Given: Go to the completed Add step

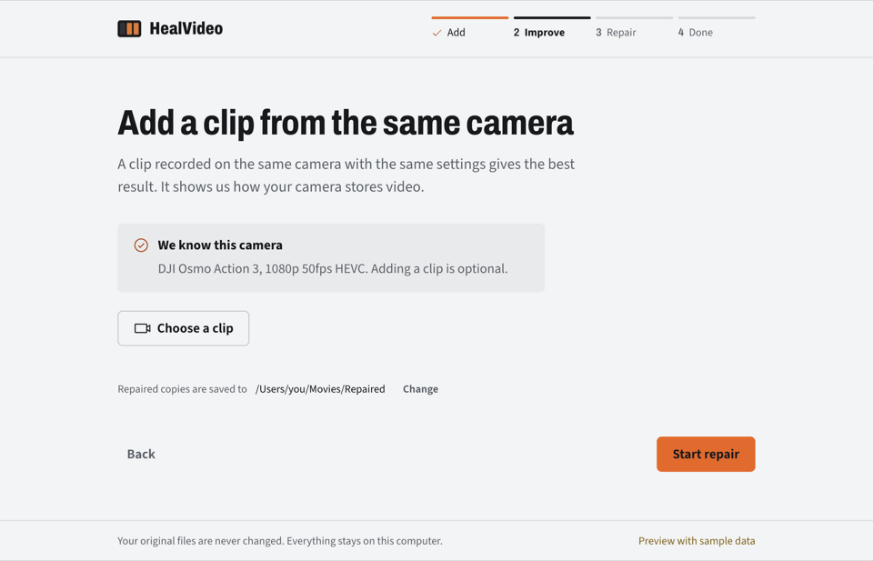Looking at the screenshot, I should (x=469, y=28).
